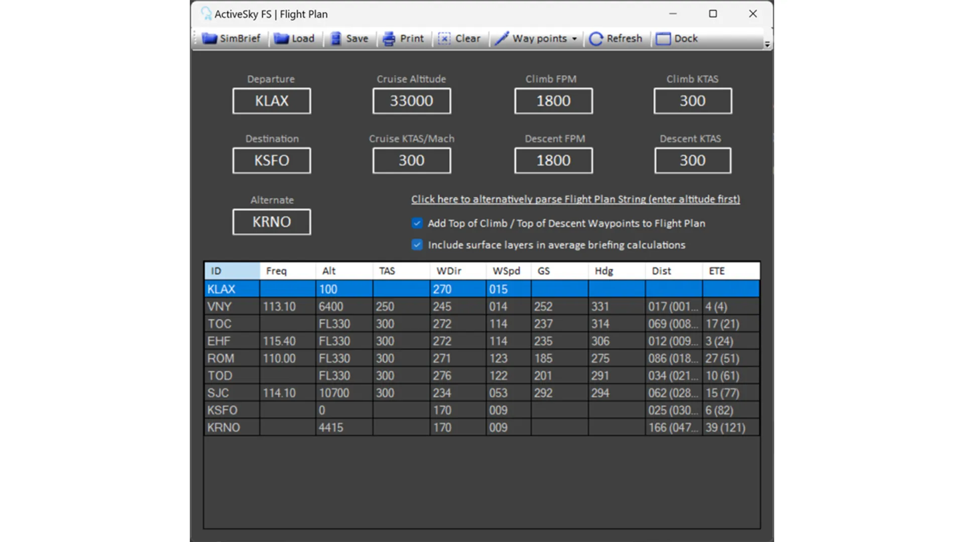Minimize the Flight Plan window
964x542 pixels.
coord(673,14)
